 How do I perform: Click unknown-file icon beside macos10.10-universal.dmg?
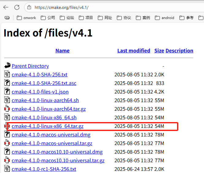pos(7,151)
